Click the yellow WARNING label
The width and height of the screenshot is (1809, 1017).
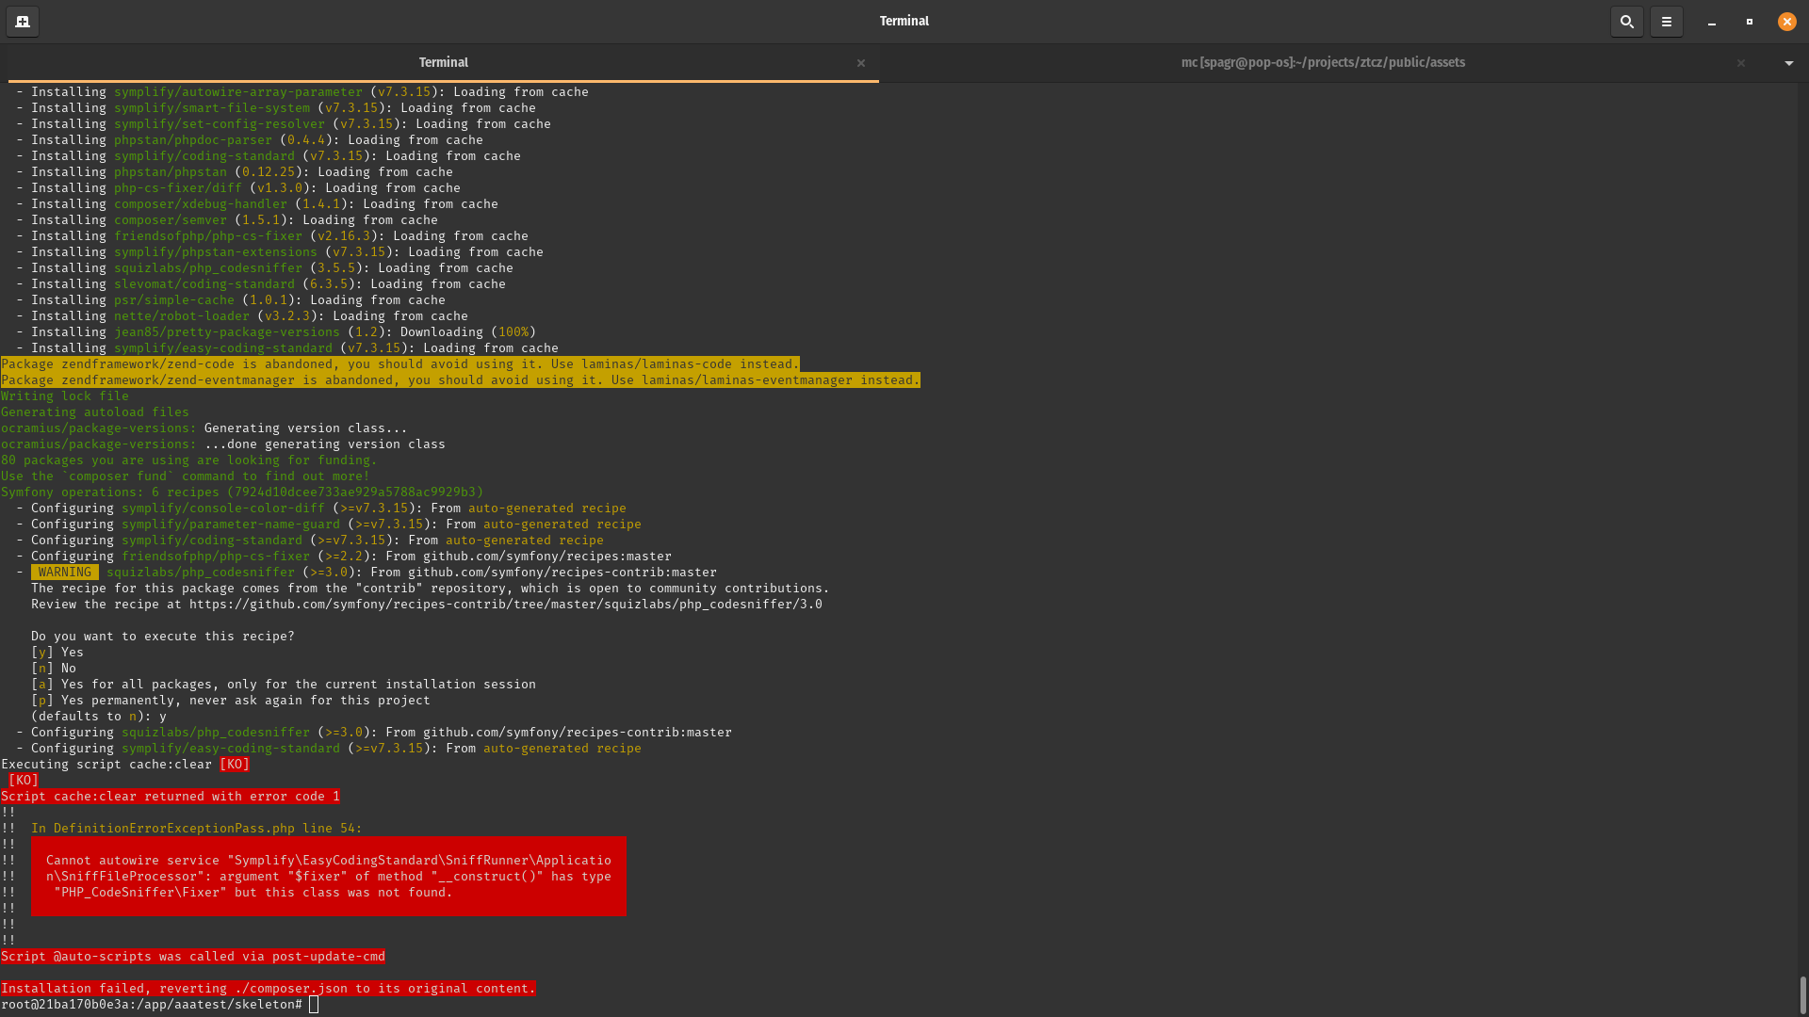coord(64,573)
